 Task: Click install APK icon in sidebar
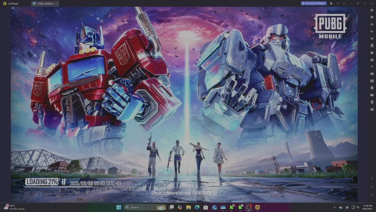(372, 60)
